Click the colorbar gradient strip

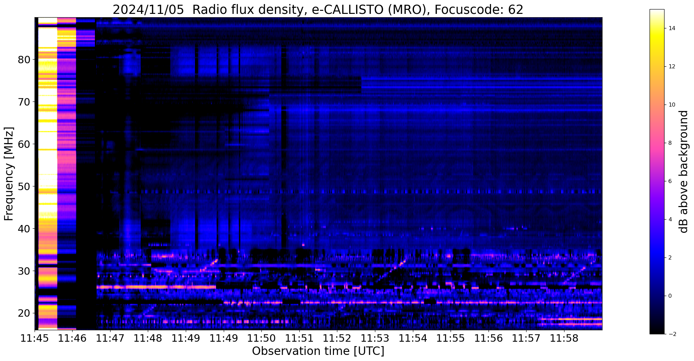[x=657, y=172]
